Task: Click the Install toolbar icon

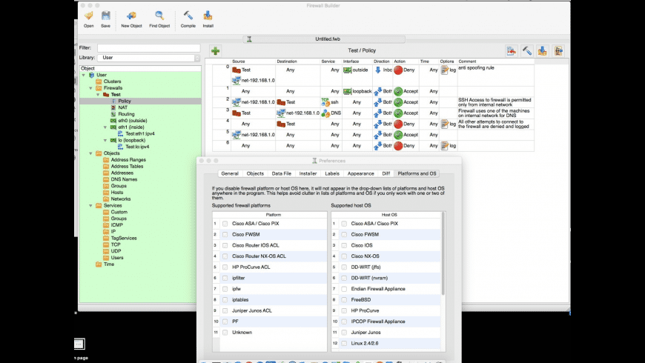Action: [x=208, y=16]
